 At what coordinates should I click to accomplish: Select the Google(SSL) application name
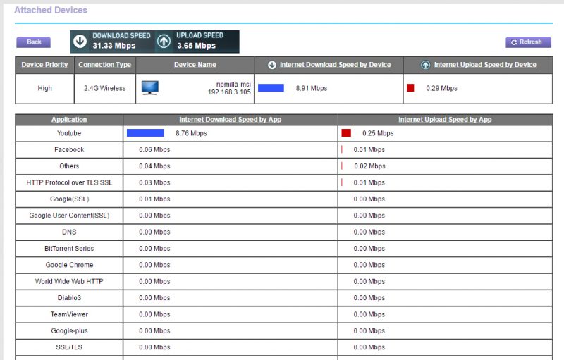(x=69, y=199)
